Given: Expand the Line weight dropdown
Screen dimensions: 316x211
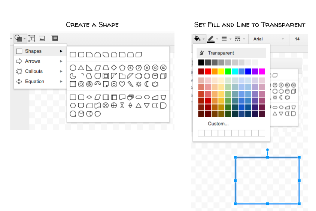Looking at the screenshot, I should [x=224, y=39].
